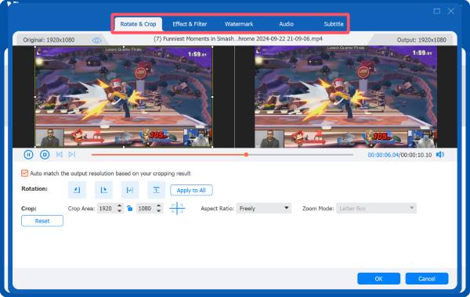Increase the crop width stepper value
This screenshot has height=297, width=470.
(119, 206)
